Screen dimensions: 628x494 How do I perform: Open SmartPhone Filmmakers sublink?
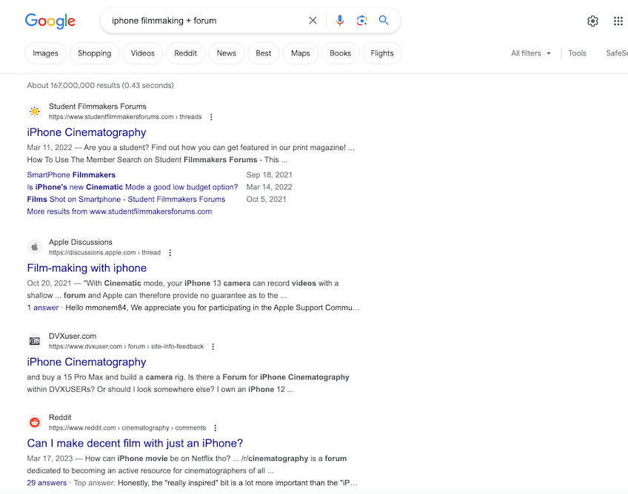71,175
